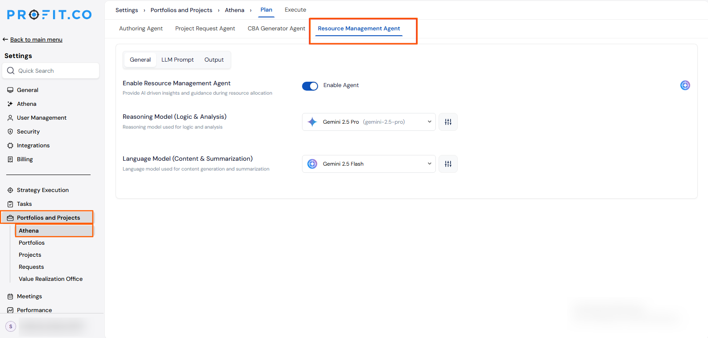Click the Athena sparkle icon in sidebar
This screenshot has height=338, width=708.
coord(10,104)
